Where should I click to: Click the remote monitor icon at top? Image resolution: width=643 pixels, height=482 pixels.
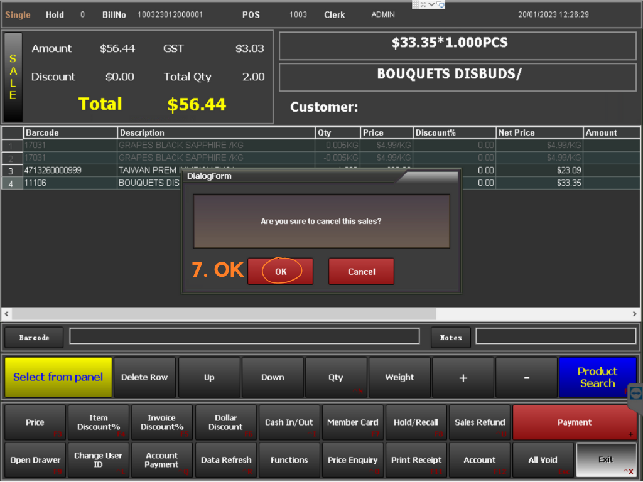point(440,4)
